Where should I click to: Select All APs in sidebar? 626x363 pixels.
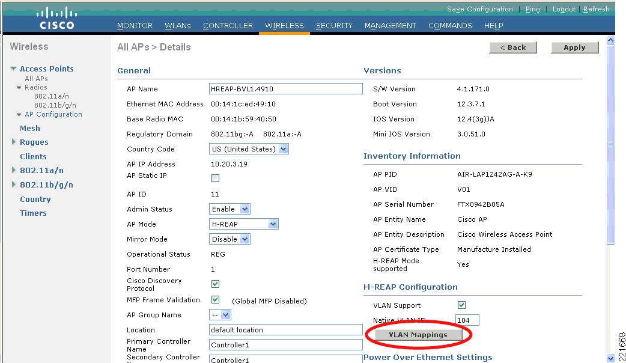[36, 79]
